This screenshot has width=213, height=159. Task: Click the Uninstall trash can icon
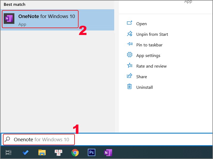(129, 86)
